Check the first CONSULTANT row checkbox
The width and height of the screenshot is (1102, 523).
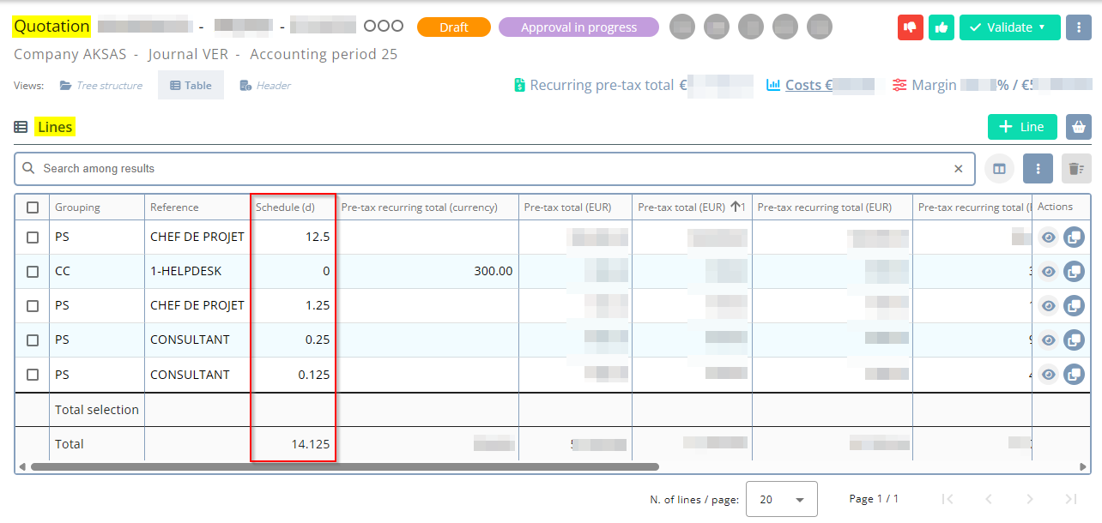33,340
